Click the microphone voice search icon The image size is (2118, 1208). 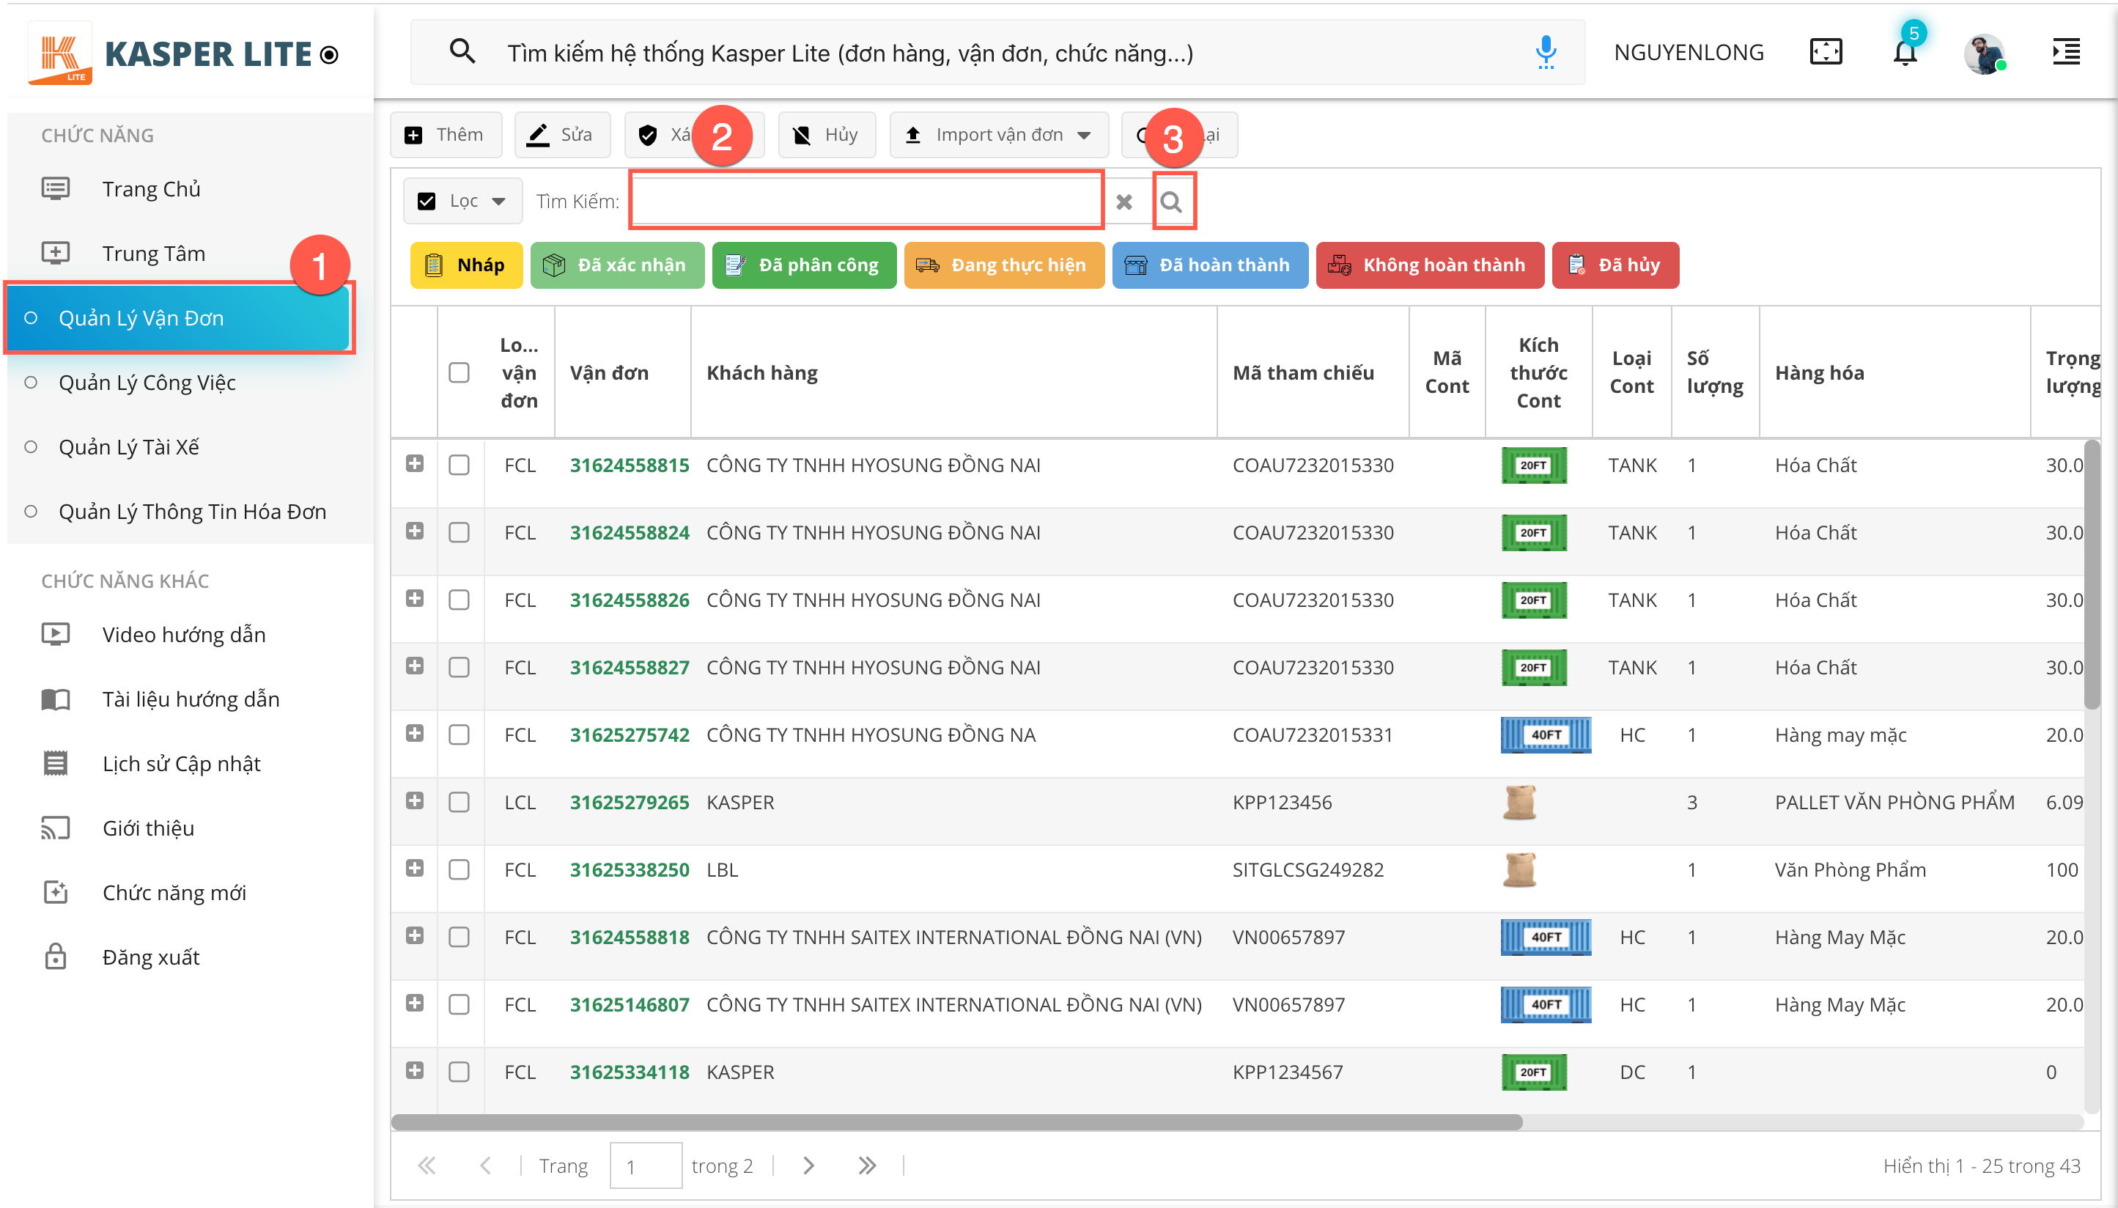pos(1545,53)
